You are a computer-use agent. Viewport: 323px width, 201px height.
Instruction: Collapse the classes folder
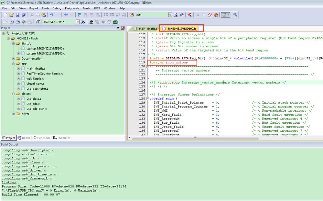[13, 94]
